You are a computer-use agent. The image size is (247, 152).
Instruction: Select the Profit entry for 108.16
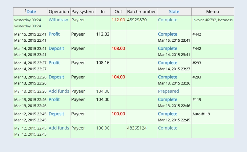pos(54,63)
